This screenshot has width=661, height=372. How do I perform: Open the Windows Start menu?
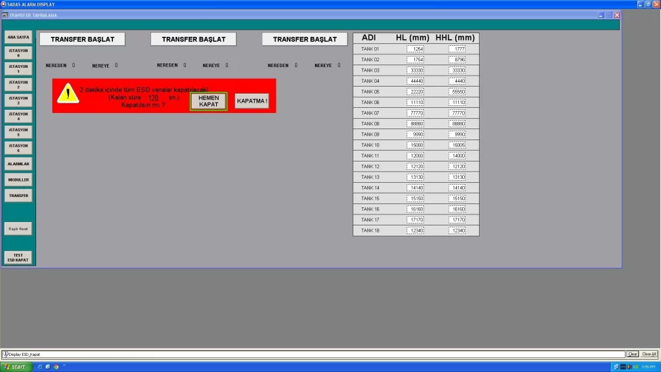(x=17, y=367)
